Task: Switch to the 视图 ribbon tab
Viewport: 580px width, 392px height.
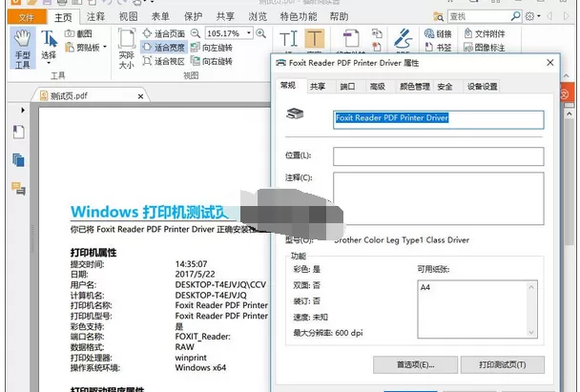Action: click(129, 16)
